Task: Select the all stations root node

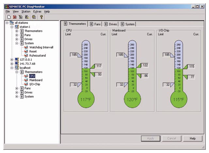Action: tap(22, 23)
